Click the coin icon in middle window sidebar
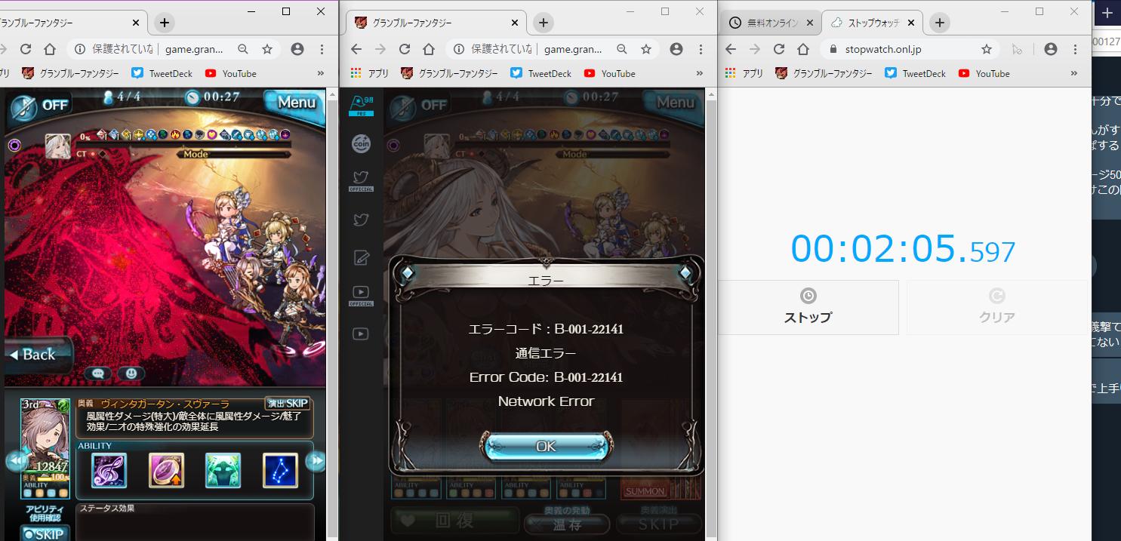 coord(361,143)
